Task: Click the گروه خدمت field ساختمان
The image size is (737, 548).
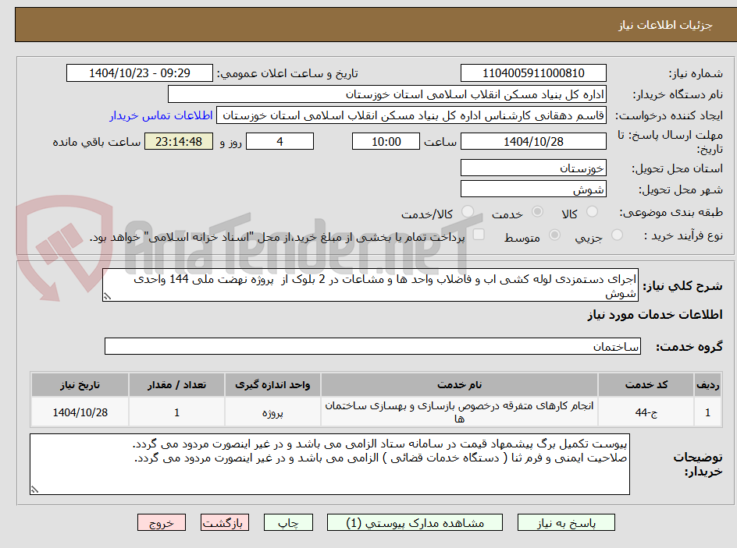Action: click(372, 346)
